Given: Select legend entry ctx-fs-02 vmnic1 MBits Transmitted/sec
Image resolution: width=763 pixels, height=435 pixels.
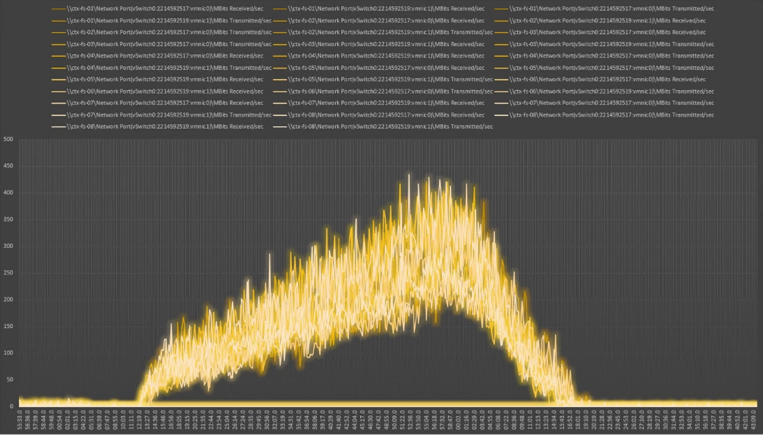Looking at the screenshot, I should click(x=383, y=32).
